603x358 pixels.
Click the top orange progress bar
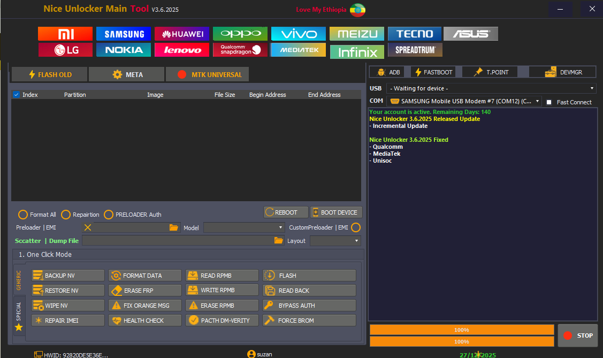click(x=462, y=330)
